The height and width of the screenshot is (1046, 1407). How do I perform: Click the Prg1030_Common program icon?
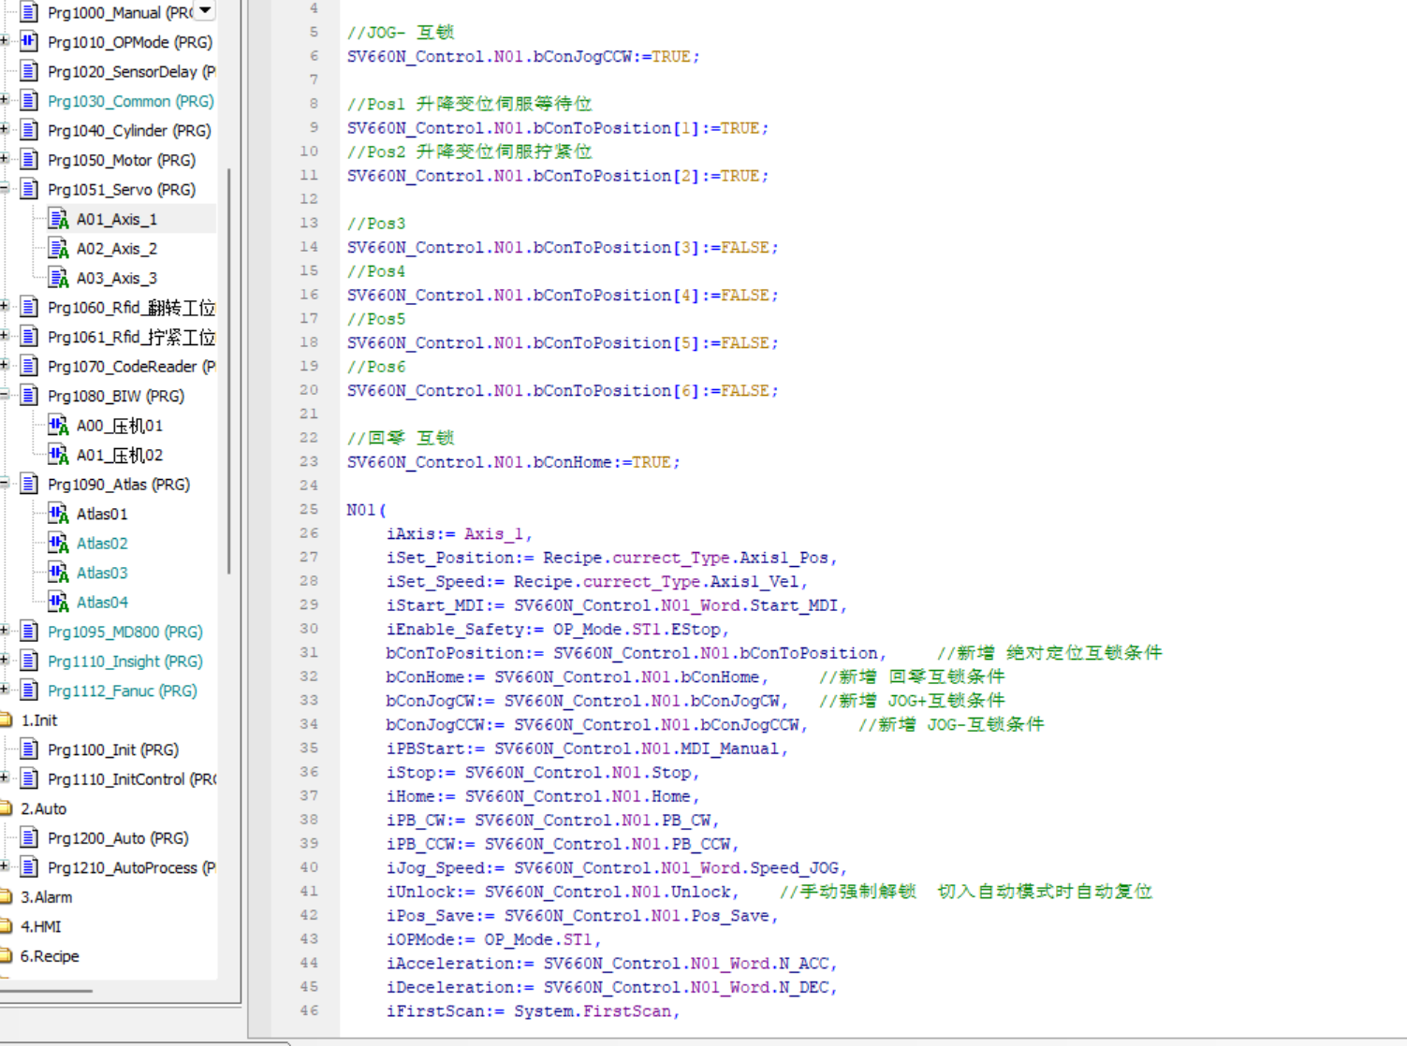tap(29, 100)
